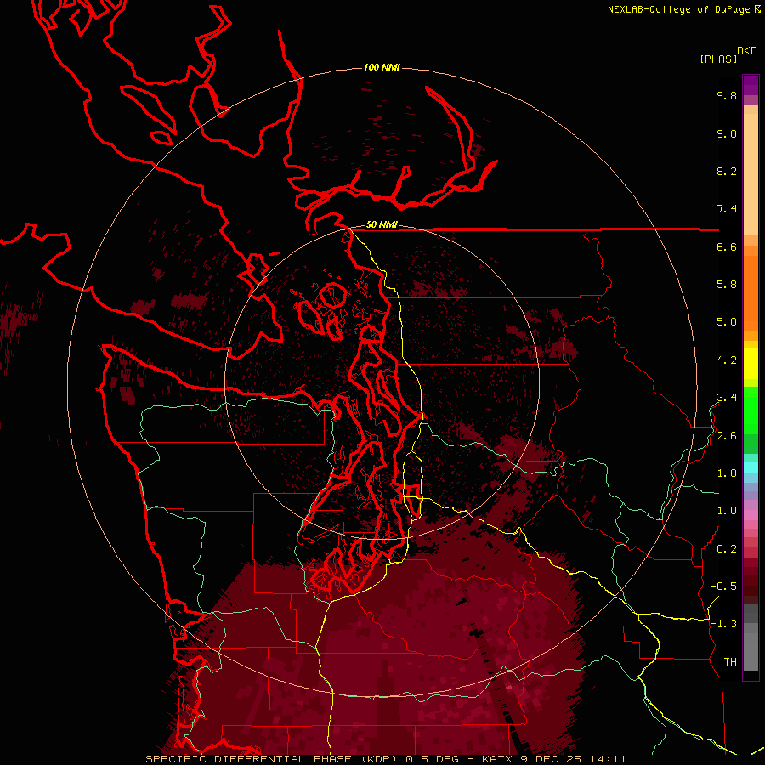Viewport: 765px width, 765px height.
Task: Click the -0.5 legend value
Action: point(723,586)
